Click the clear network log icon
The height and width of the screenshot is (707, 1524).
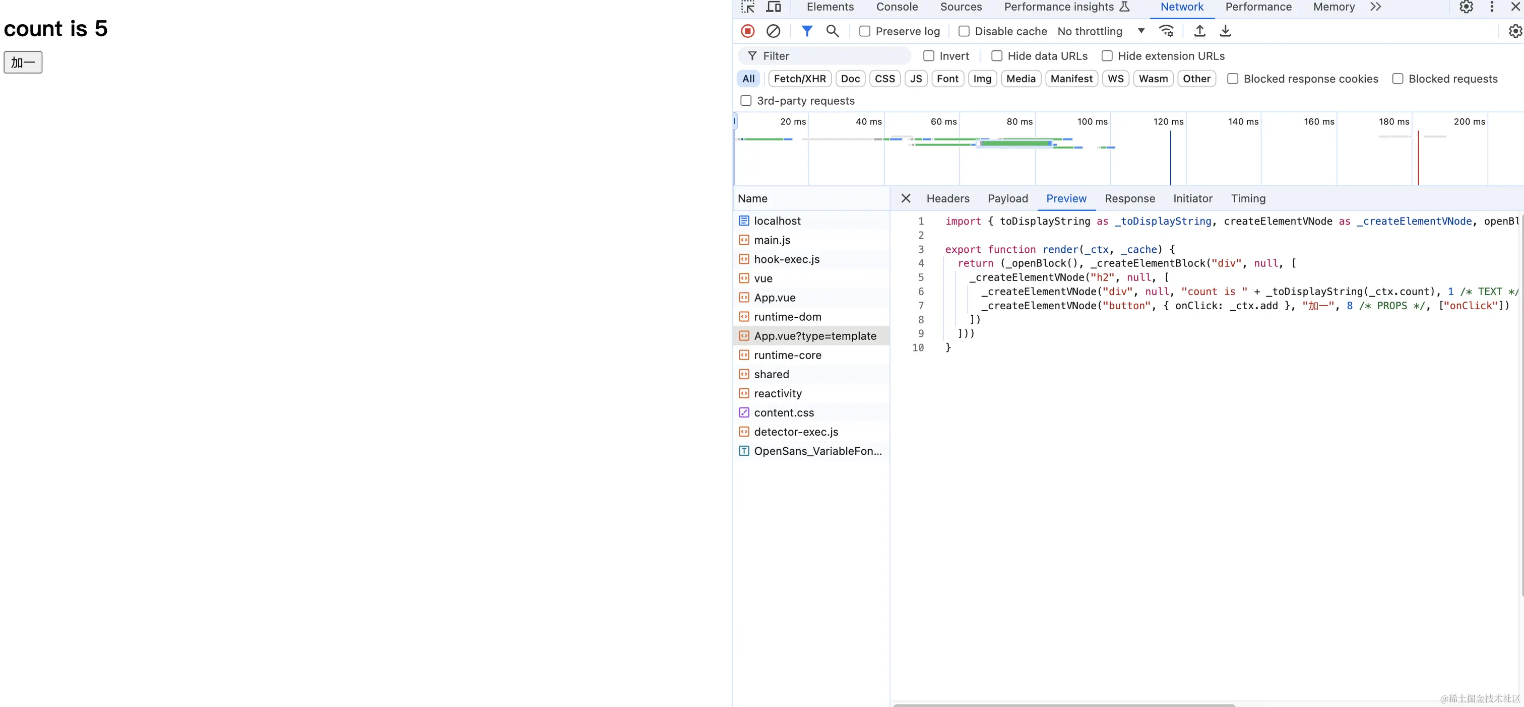pos(773,31)
